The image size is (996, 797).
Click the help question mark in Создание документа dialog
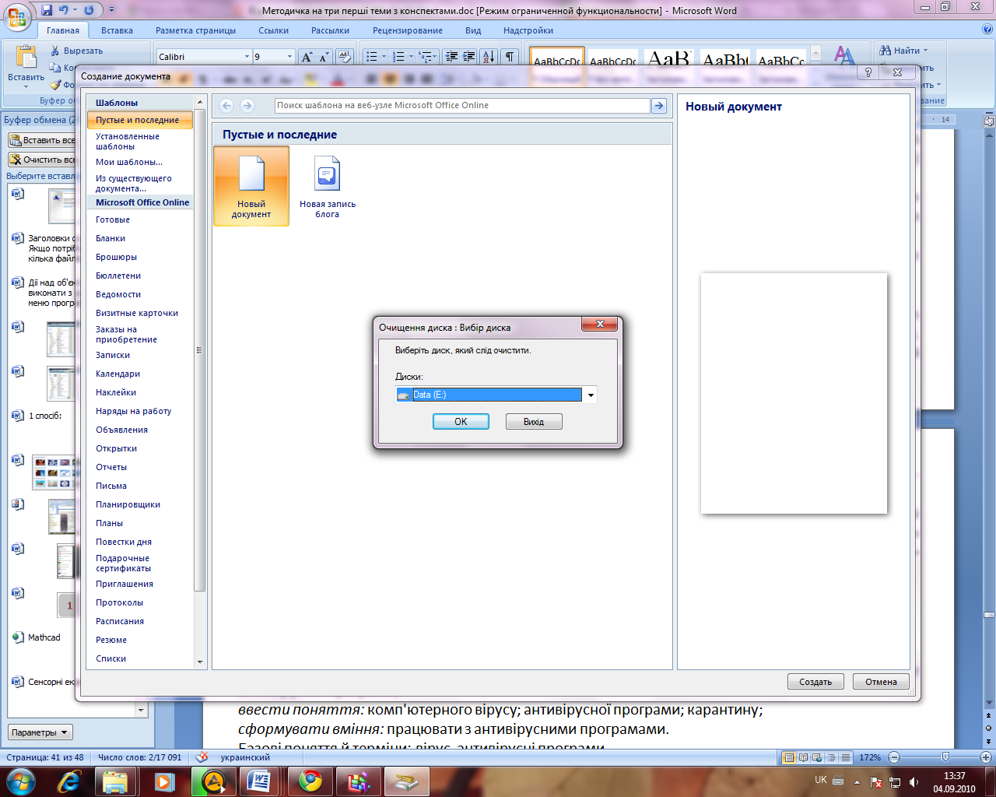(x=868, y=72)
